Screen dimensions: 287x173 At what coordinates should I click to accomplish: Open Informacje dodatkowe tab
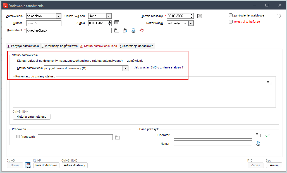(137, 46)
